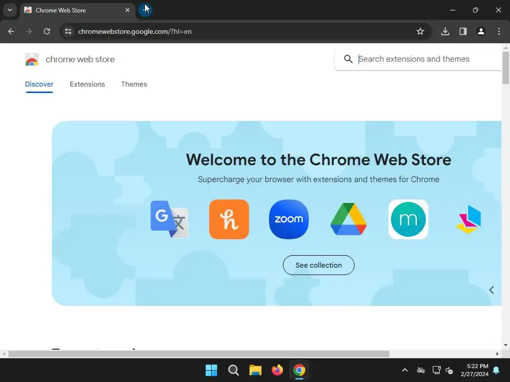
Task: Expand the tab search dropdown
Action: tap(10, 10)
